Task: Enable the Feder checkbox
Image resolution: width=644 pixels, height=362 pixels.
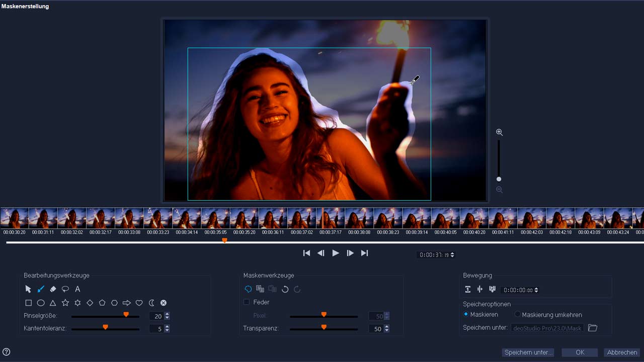Action: (x=247, y=302)
